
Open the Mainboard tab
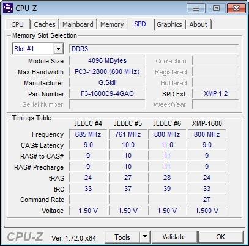tap(78, 24)
